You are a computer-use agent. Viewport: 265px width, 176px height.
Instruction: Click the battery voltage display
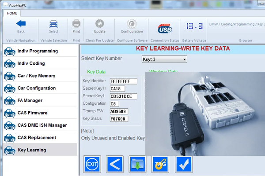point(193,26)
